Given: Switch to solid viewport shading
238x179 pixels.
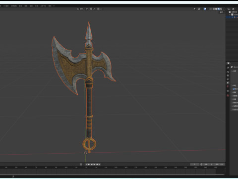Looking at the screenshot, I should click(x=216, y=9).
